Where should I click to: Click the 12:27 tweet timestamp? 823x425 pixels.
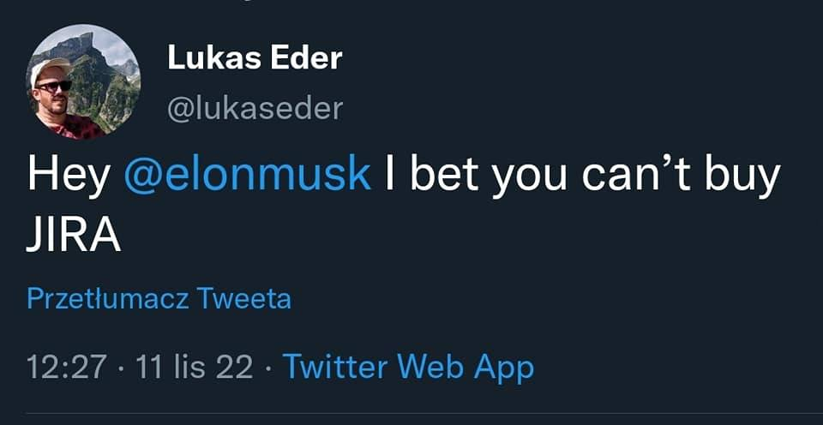pos(67,367)
